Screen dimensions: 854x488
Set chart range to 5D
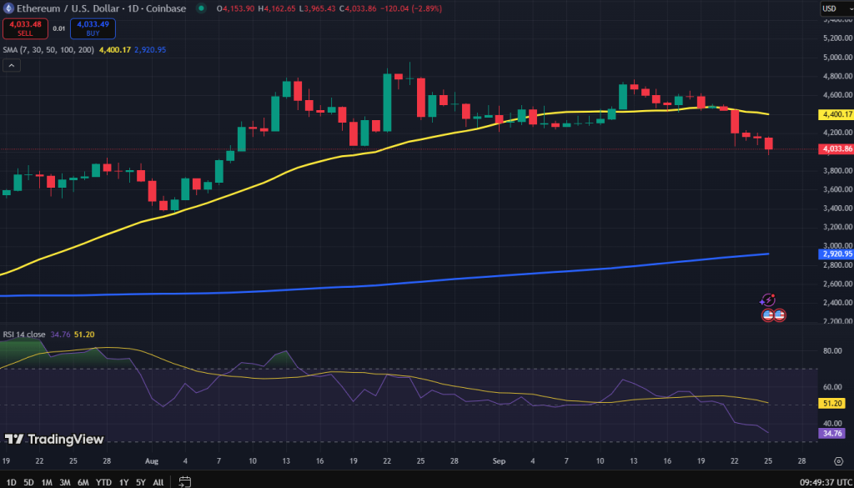point(29,482)
